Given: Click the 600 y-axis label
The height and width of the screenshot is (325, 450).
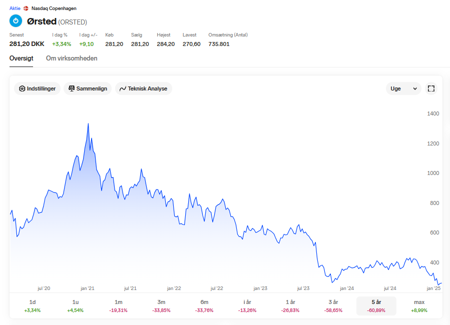Looking at the screenshot, I should (434, 232).
